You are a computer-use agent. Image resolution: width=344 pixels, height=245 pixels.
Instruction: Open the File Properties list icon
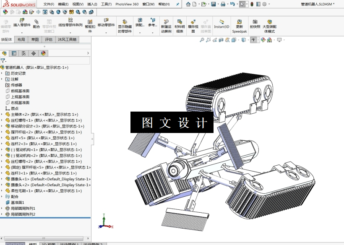click(x=258, y=4)
